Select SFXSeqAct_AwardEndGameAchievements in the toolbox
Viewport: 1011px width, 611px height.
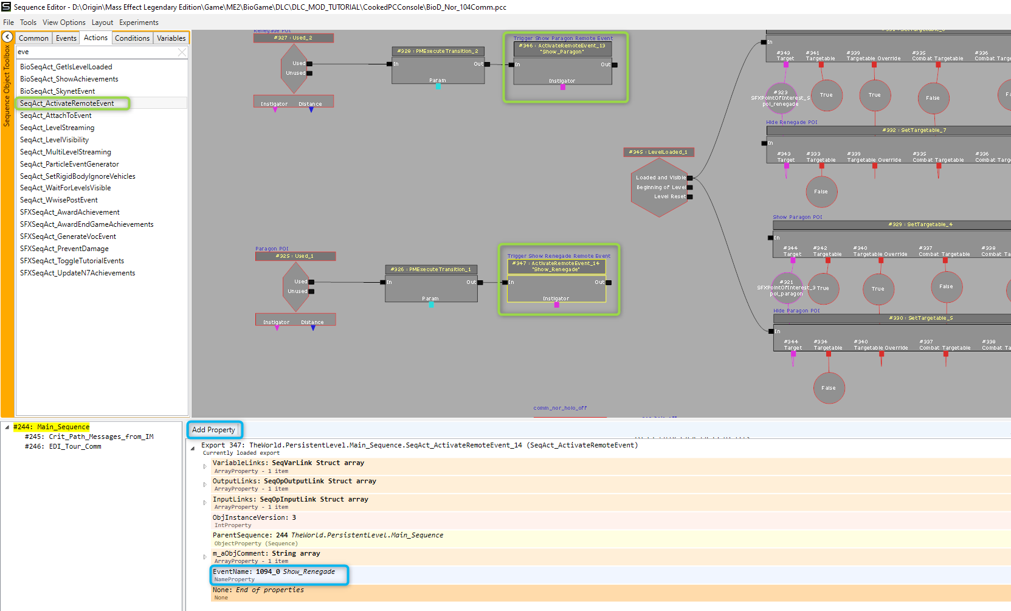(86, 224)
